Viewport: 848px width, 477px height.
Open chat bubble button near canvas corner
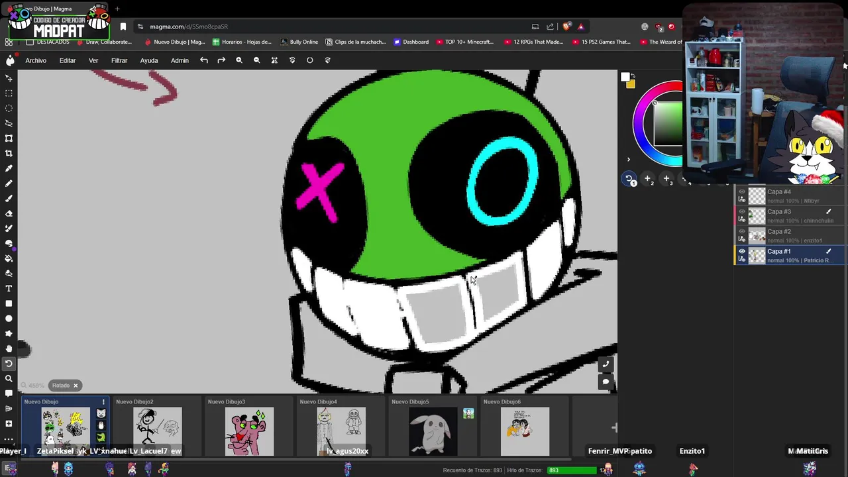coord(606,382)
